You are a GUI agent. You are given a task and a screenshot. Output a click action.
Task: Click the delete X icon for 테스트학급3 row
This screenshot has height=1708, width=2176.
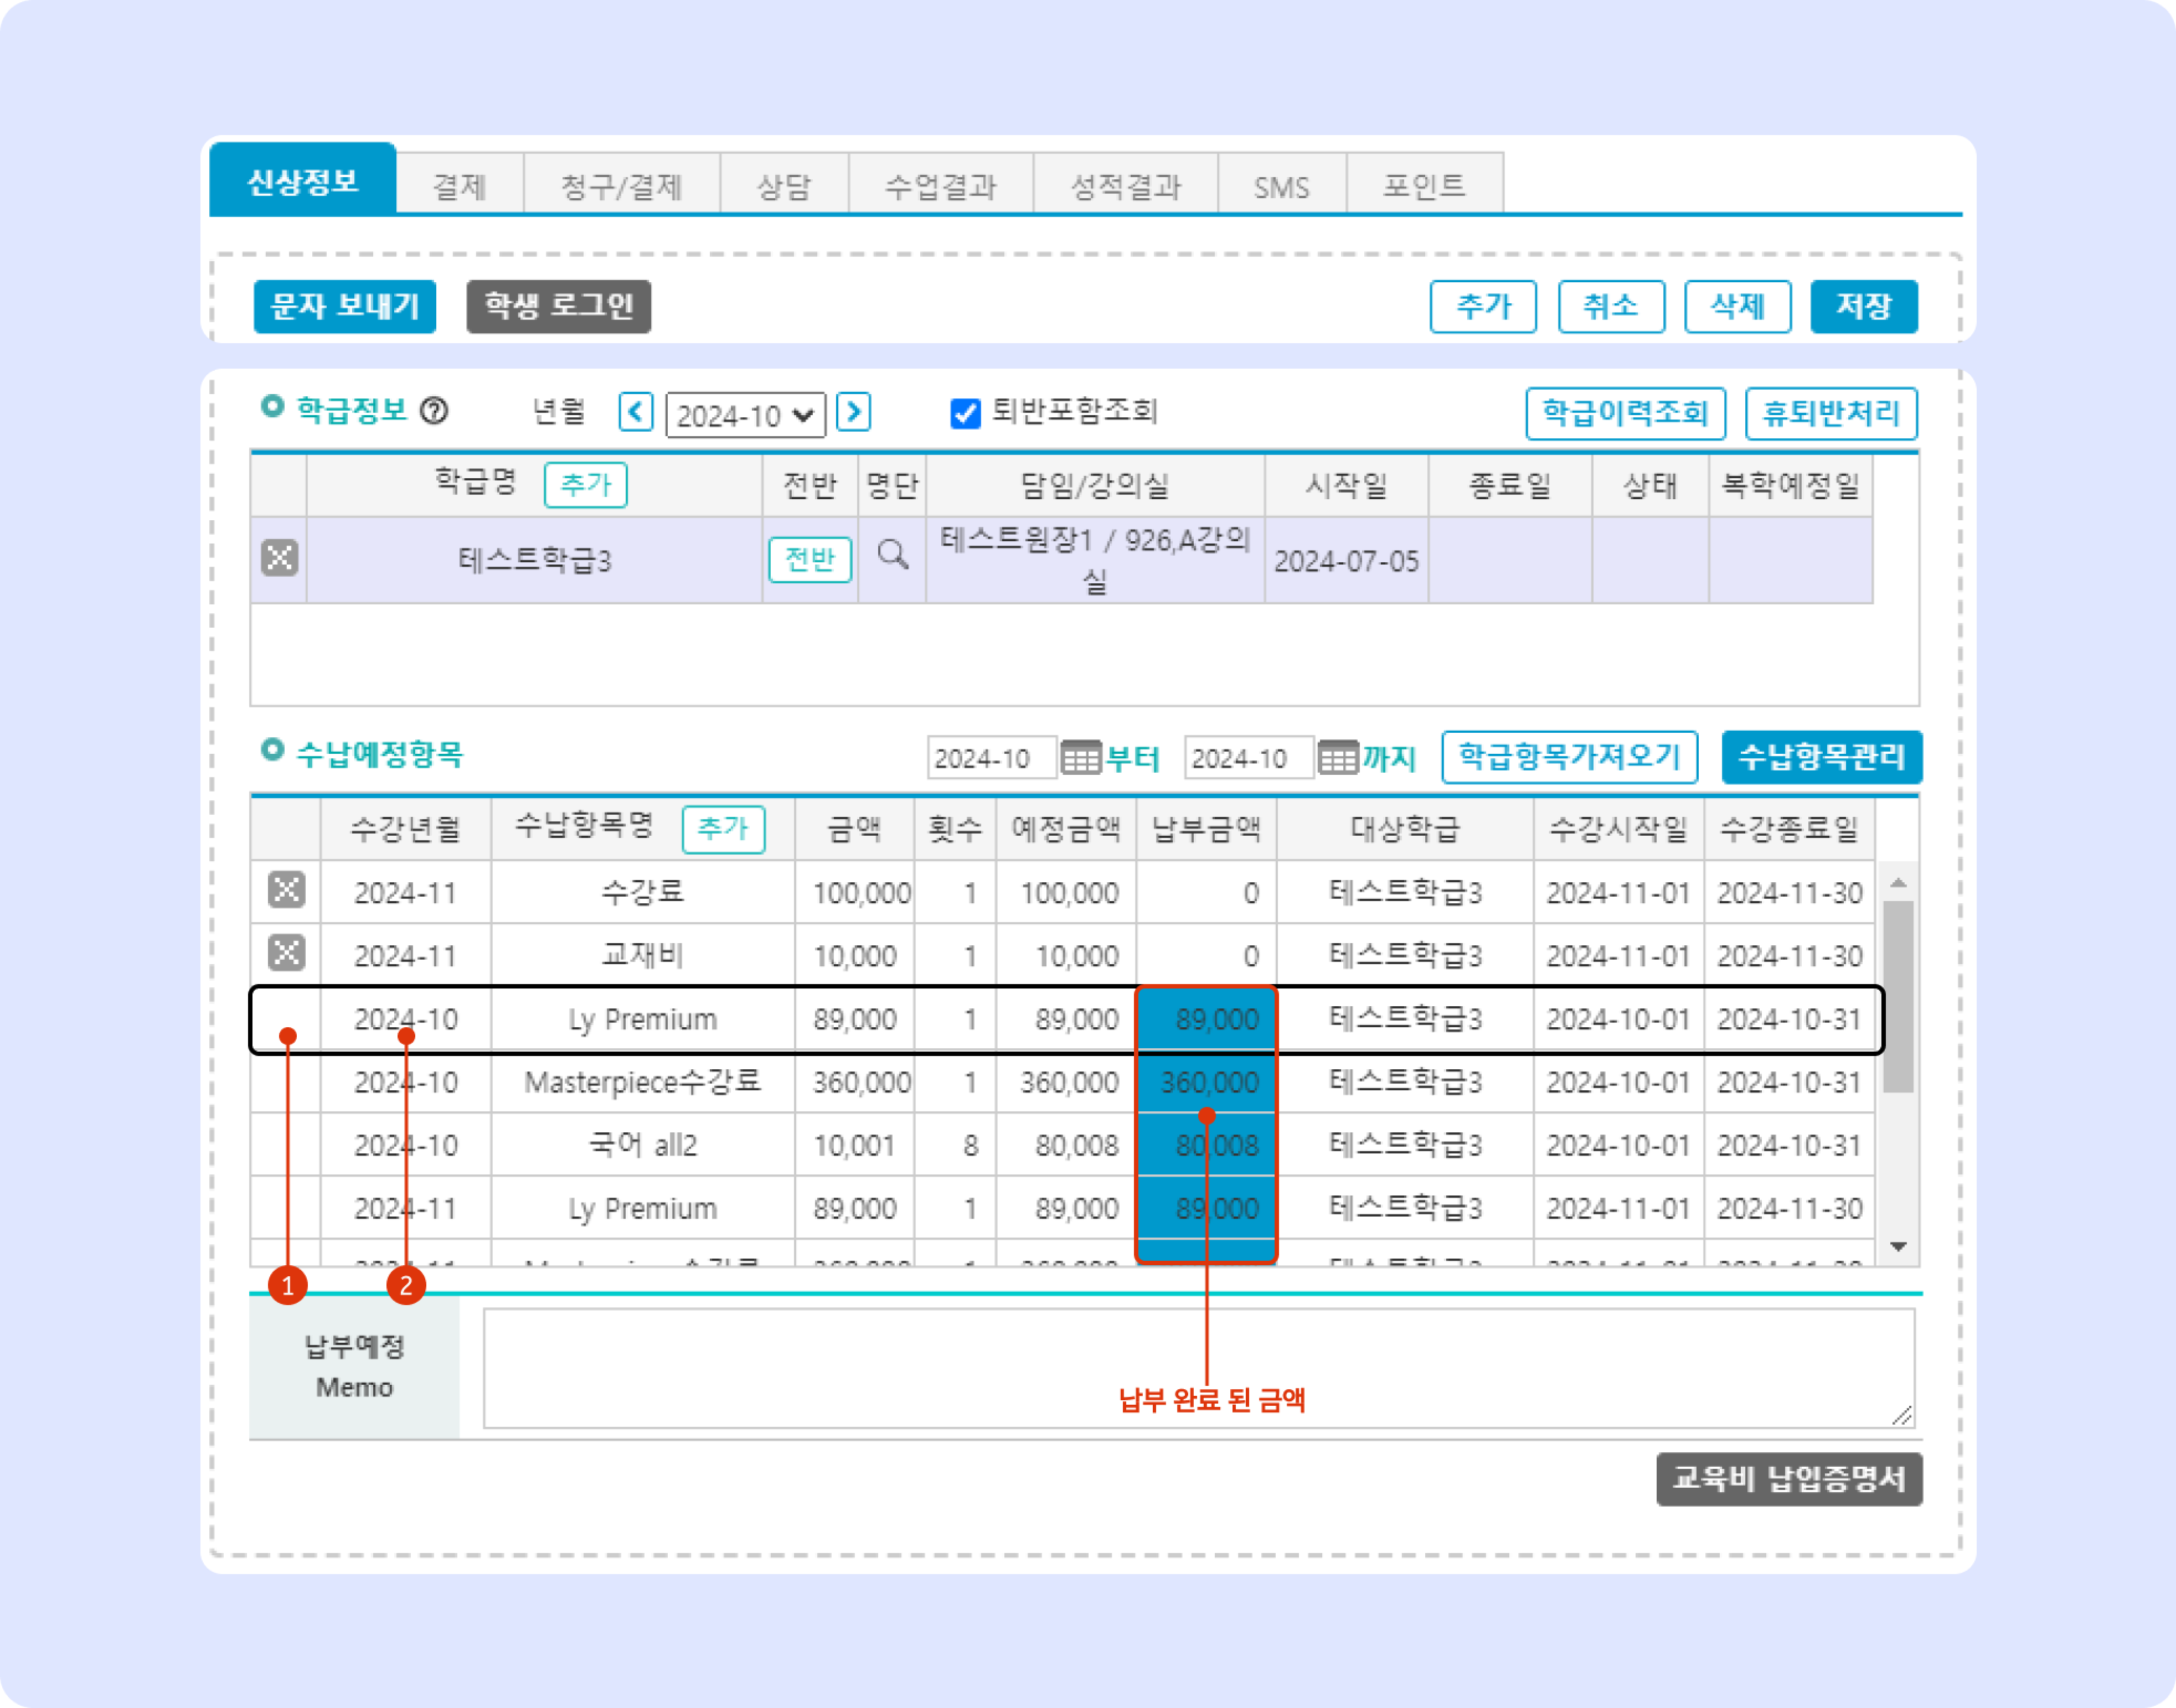click(279, 558)
